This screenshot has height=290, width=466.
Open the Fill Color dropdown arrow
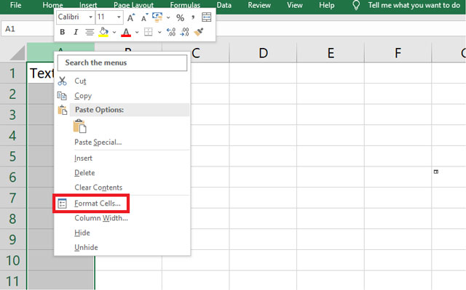coord(114,32)
